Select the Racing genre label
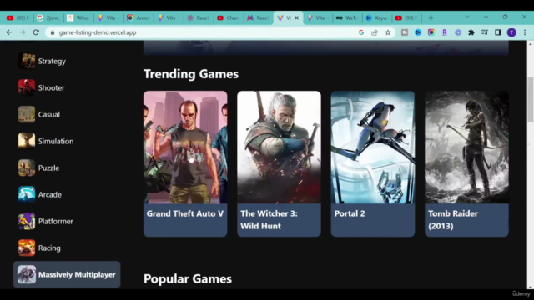This screenshot has width=534, height=300. tap(49, 248)
